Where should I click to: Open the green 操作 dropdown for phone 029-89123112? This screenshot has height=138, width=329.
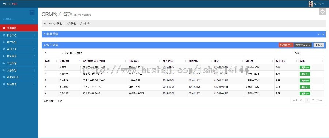(x=305, y=80)
